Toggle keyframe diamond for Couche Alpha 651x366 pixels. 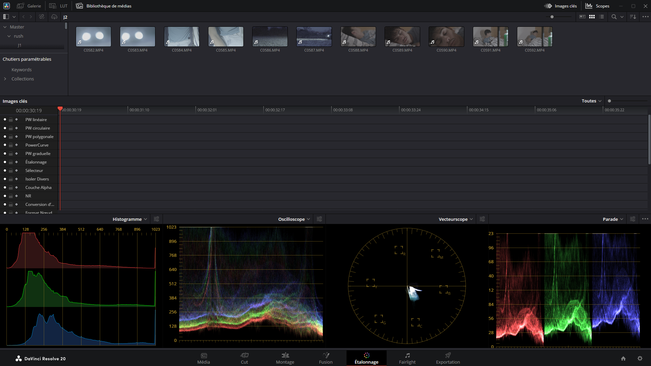coord(16,188)
